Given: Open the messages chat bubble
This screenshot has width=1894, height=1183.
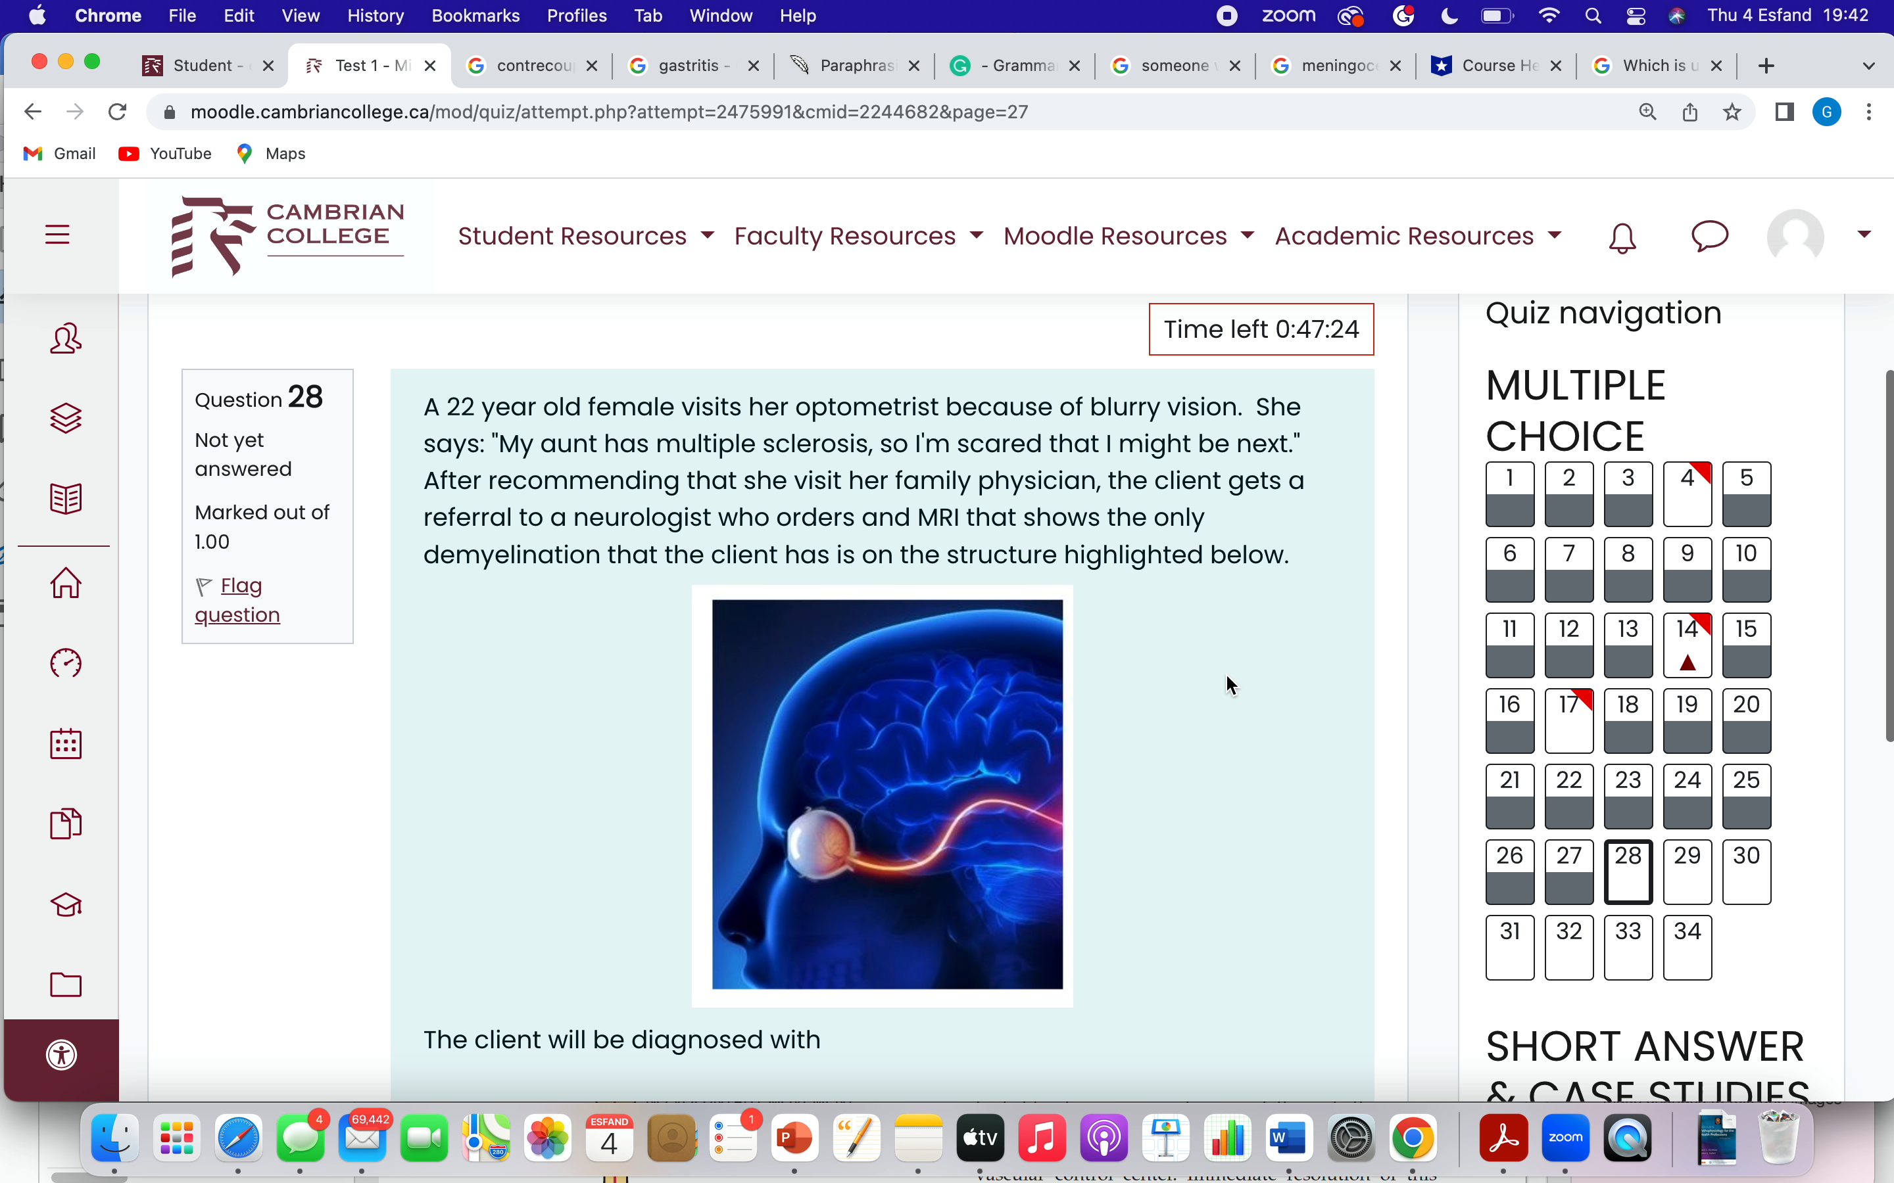Looking at the screenshot, I should click(x=1709, y=237).
